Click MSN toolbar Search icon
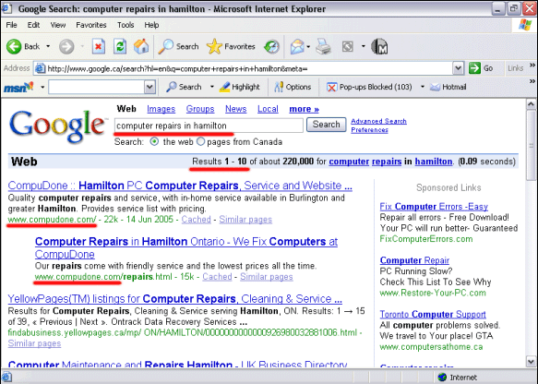The image size is (538, 384). pyautogui.click(x=172, y=87)
